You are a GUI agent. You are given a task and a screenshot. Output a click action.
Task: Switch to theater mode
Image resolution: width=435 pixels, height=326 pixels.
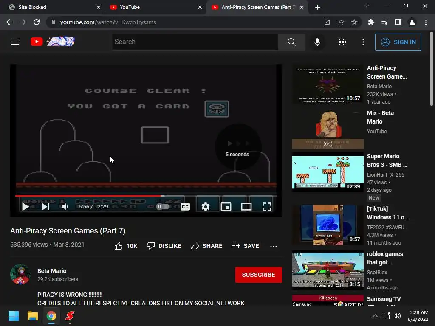246,207
